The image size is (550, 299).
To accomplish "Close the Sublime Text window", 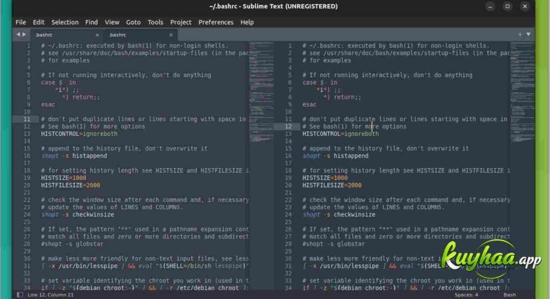I will [x=525, y=6].
